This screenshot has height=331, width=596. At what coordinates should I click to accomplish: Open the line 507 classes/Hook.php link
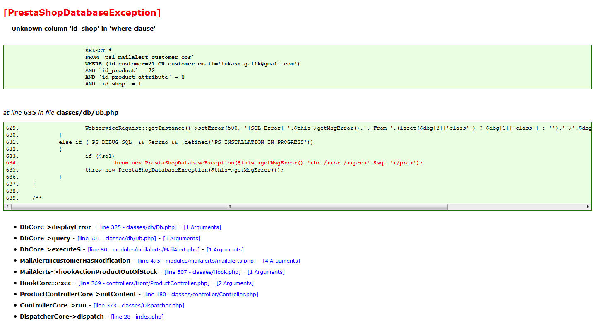(x=202, y=272)
